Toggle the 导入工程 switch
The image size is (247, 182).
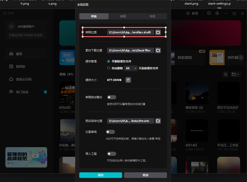pos(112,154)
